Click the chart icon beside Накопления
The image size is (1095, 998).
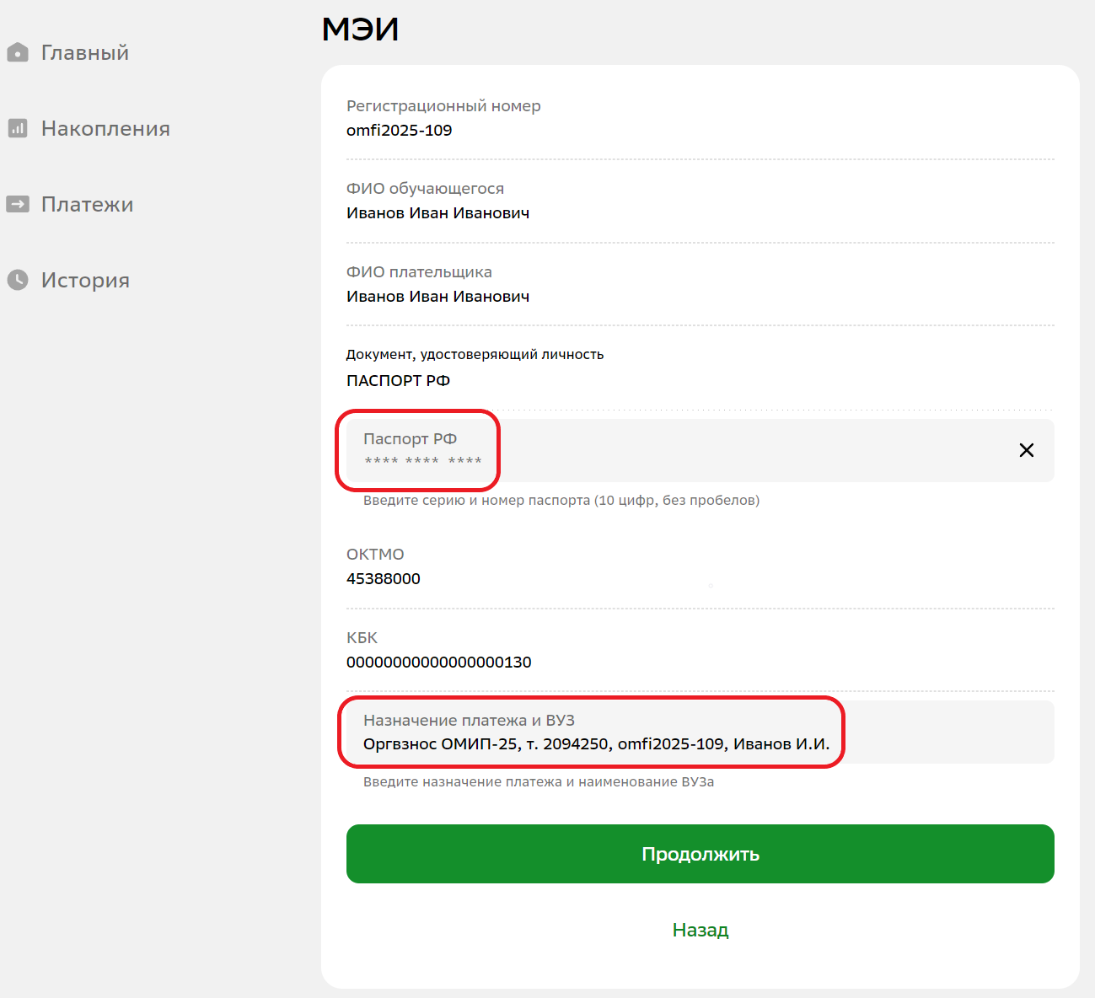click(18, 128)
